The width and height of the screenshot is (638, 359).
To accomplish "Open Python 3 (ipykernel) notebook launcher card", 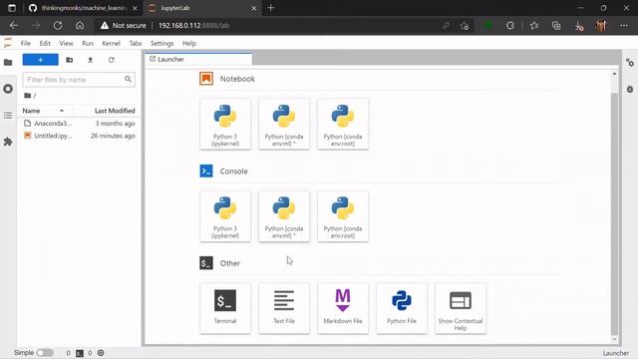I will click(225, 124).
